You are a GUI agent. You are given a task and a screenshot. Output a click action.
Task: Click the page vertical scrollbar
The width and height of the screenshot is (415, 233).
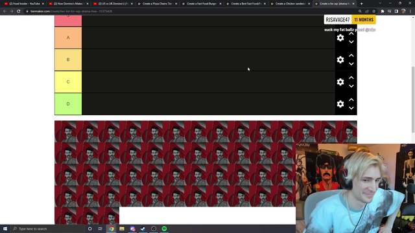[413, 99]
